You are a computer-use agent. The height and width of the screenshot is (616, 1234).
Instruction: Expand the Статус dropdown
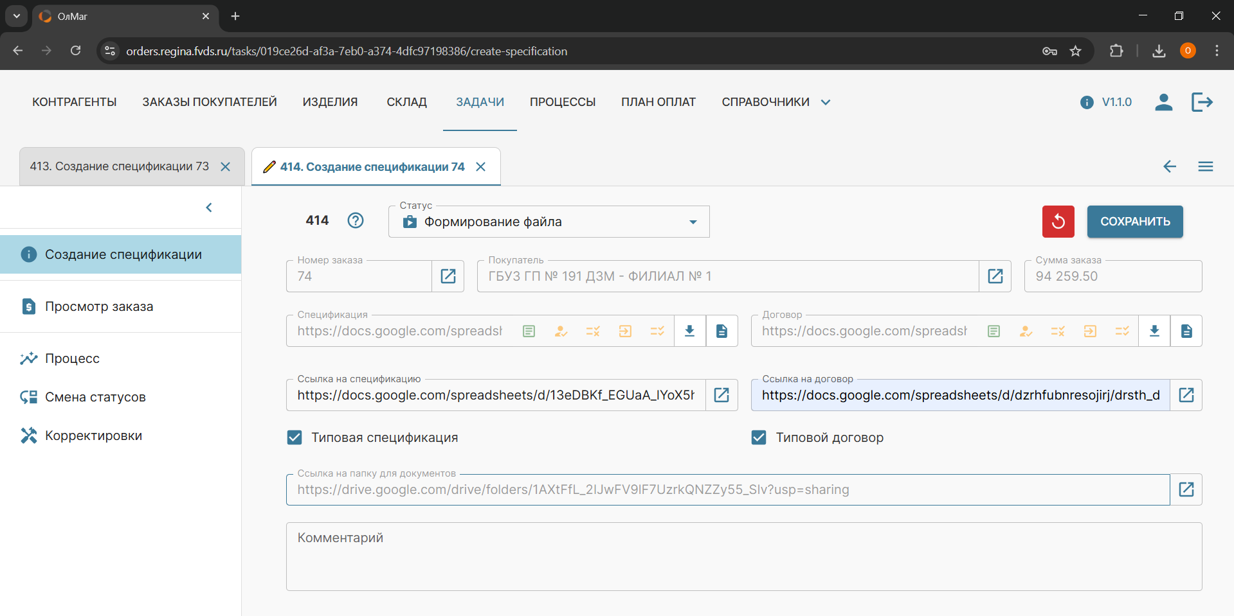tap(693, 222)
